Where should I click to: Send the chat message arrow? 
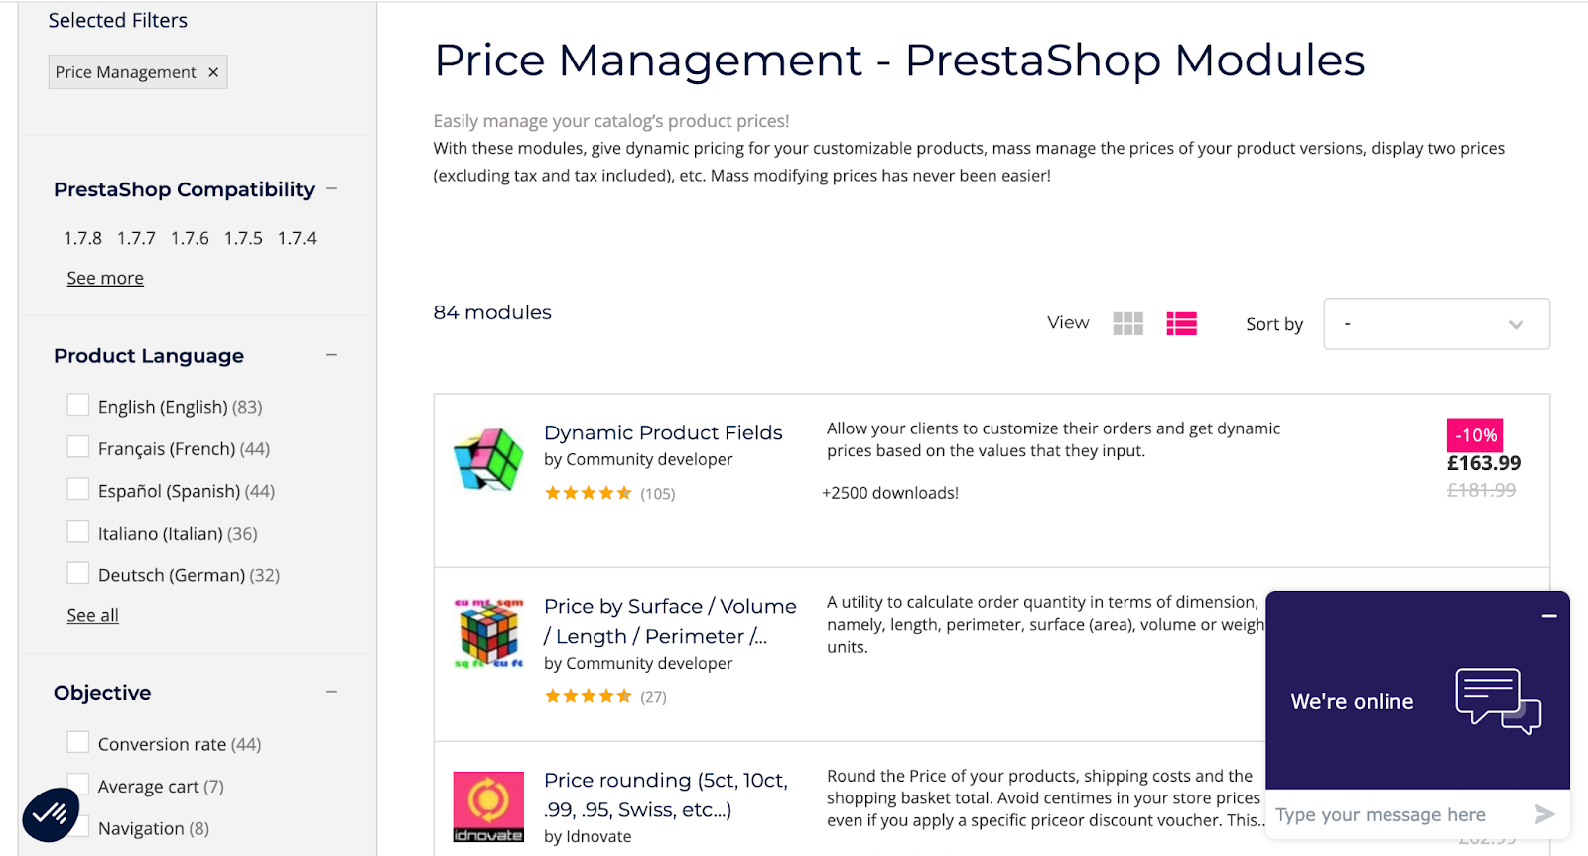pos(1544,814)
